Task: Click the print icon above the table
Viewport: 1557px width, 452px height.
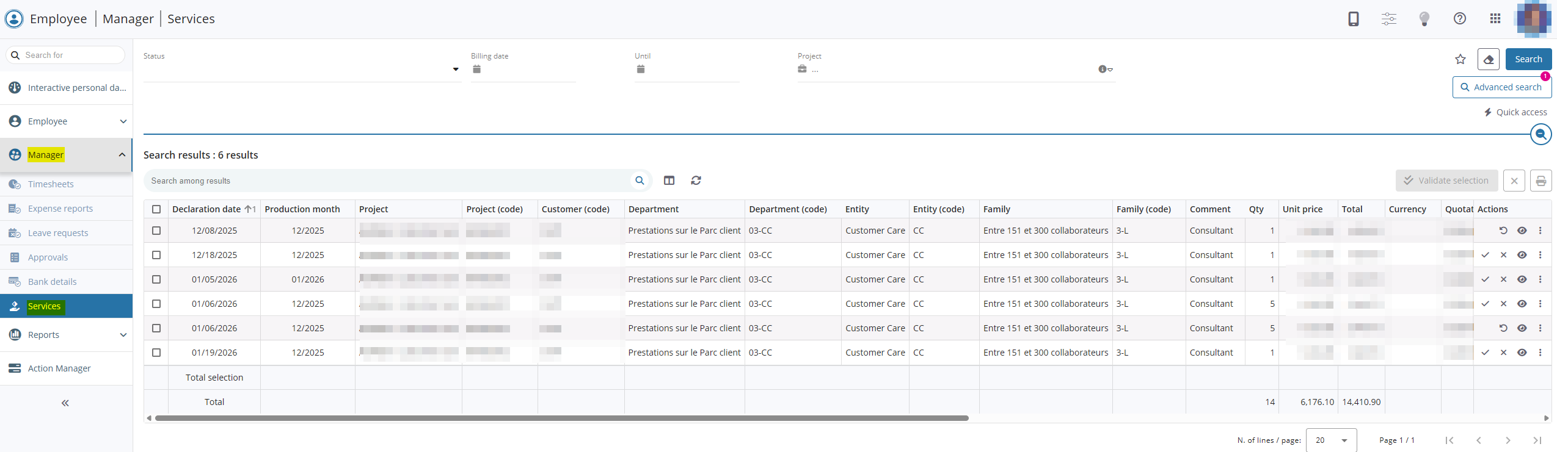Action: pyautogui.click(x=1541, y=181)
